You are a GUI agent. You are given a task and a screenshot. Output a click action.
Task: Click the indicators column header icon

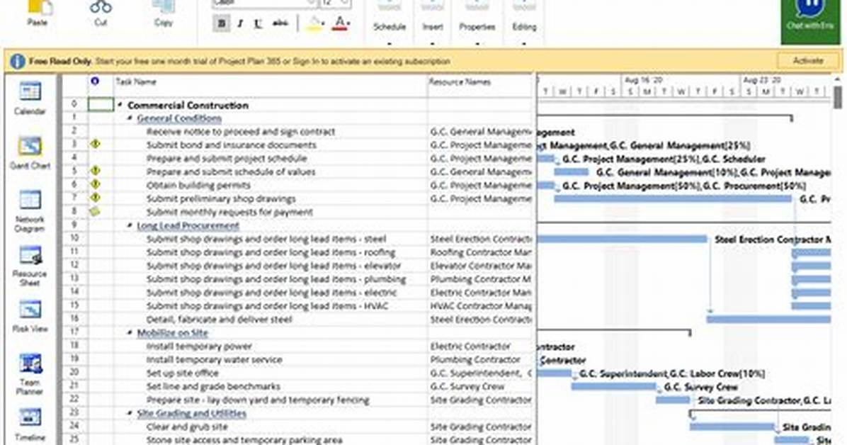click(x=95, y=81)
